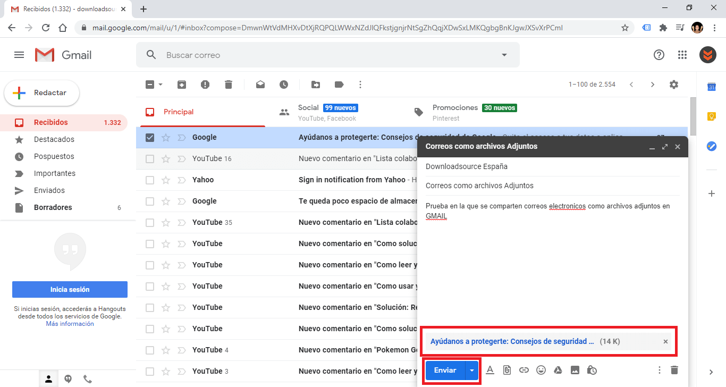Open the Gmail main menu hamburger icon
This screenshot has width=726, height=387.
click(19, 55)
